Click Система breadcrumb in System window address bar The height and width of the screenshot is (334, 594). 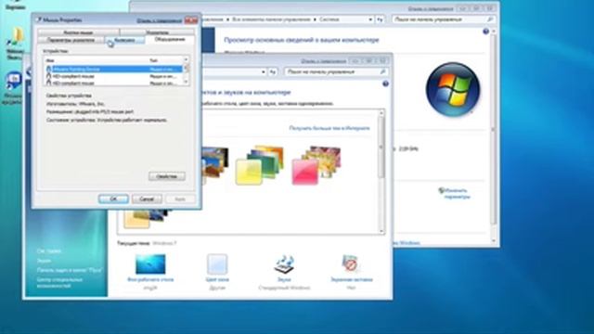(x=329, y=19)
